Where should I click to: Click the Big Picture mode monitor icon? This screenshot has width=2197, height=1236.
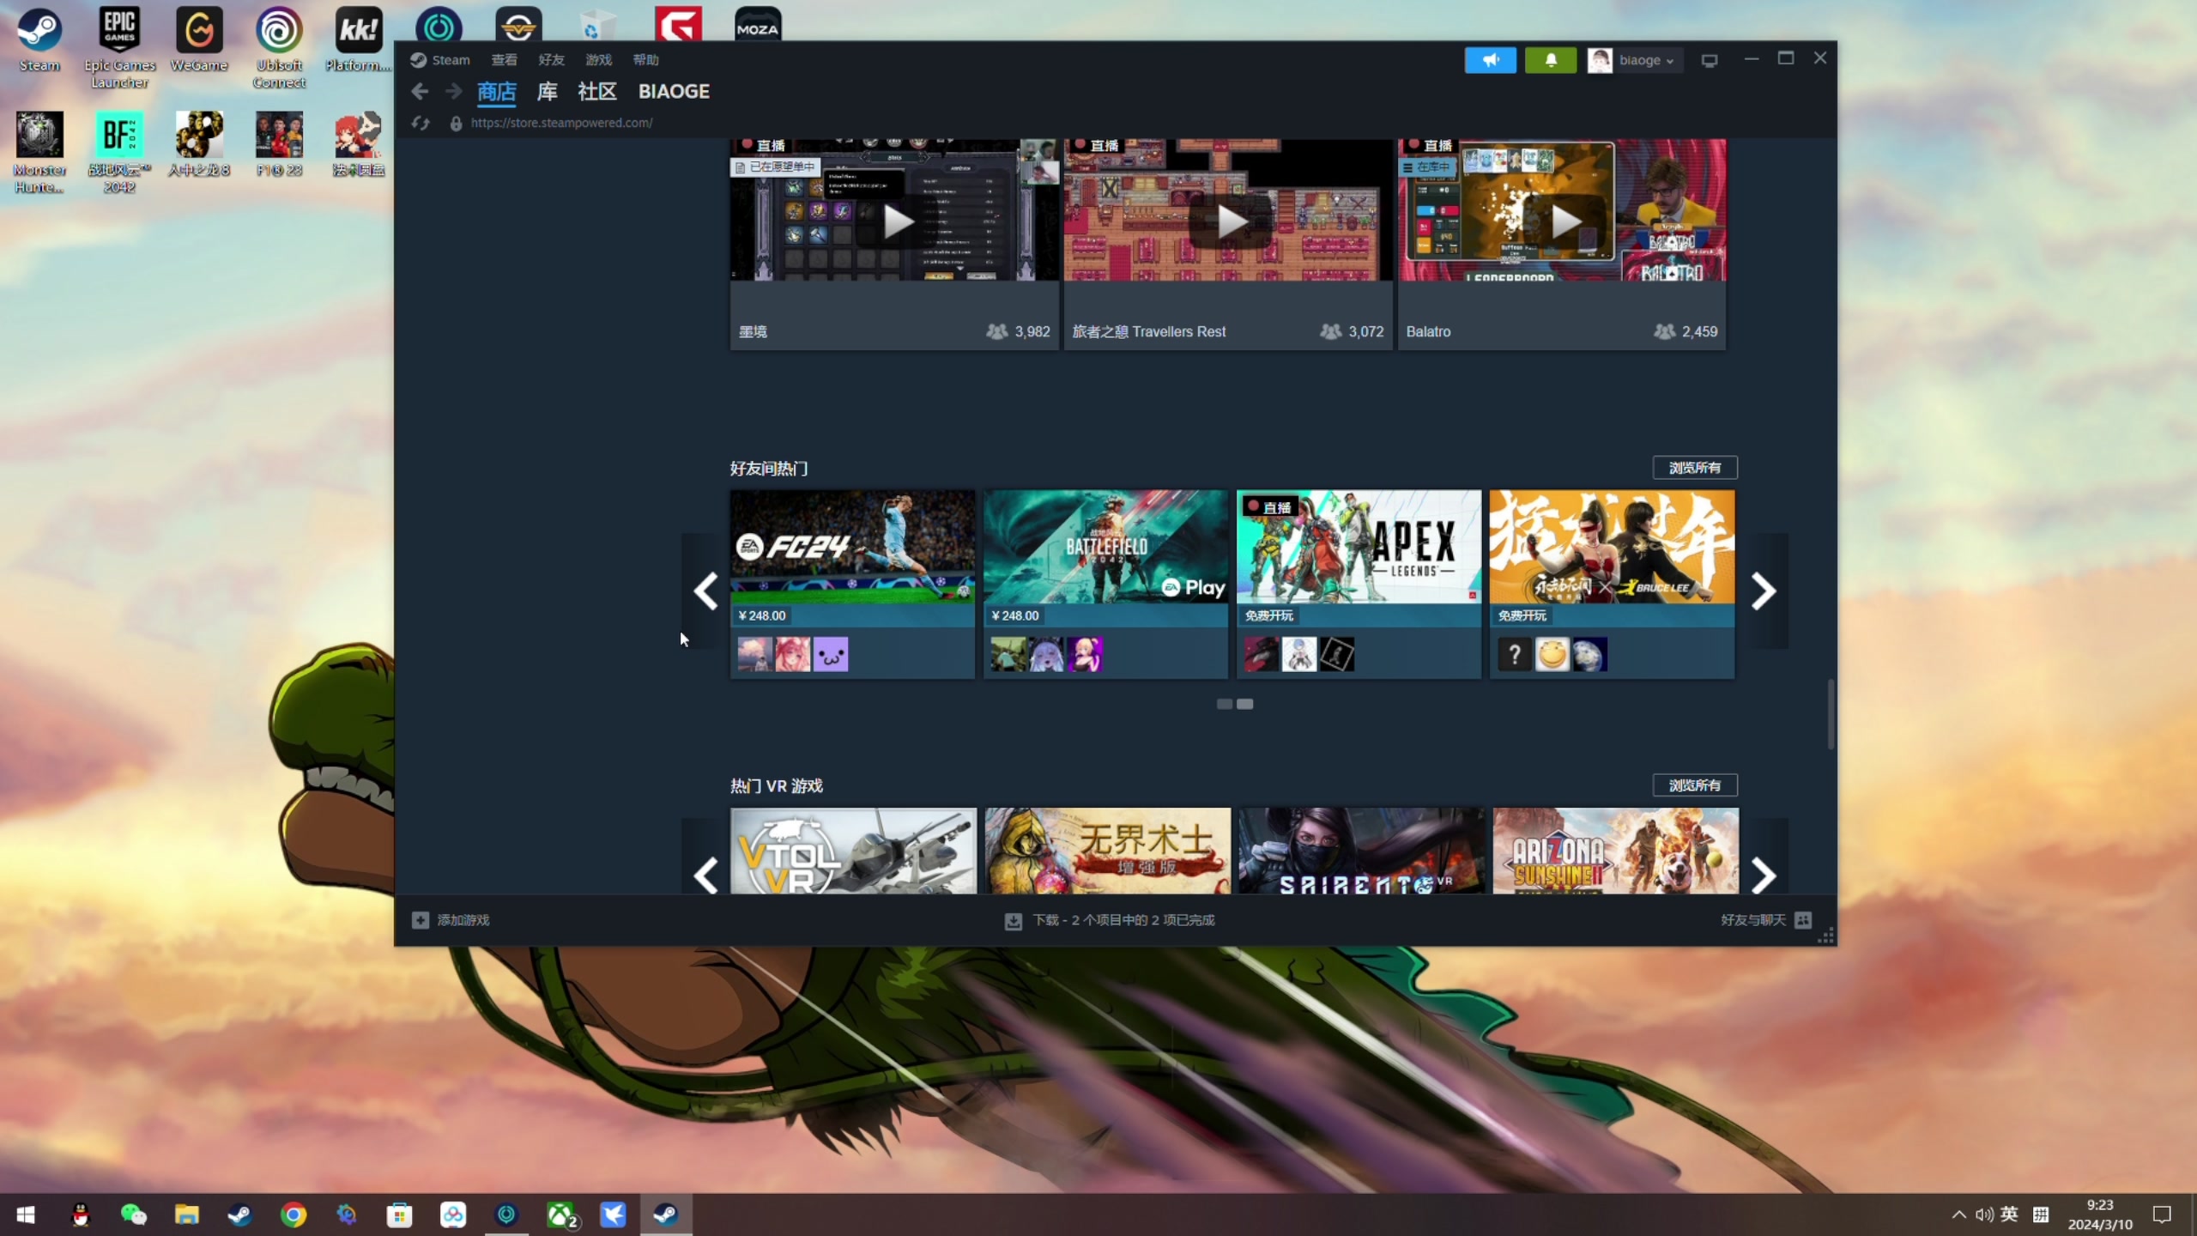1709,61
